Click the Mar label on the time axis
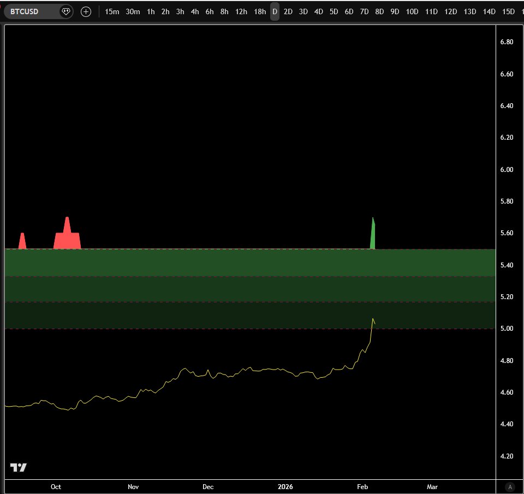Viewport: 524px width, 494px height. [432, 487]
